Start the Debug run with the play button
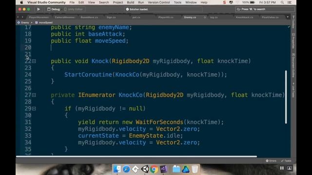 39,9
